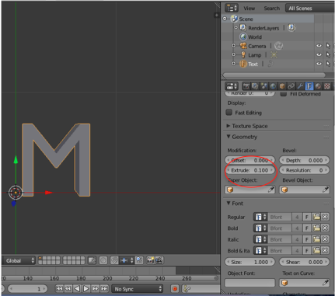Click the Text curve data icon
This screenshot has height=296, width=335.
click(270, 64)
